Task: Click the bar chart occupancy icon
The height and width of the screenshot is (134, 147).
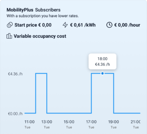Action: click(x=9, y=36)
